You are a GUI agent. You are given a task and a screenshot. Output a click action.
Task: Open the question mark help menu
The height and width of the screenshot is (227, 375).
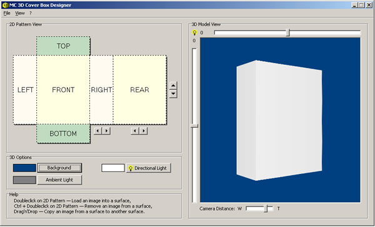[31, 13]
